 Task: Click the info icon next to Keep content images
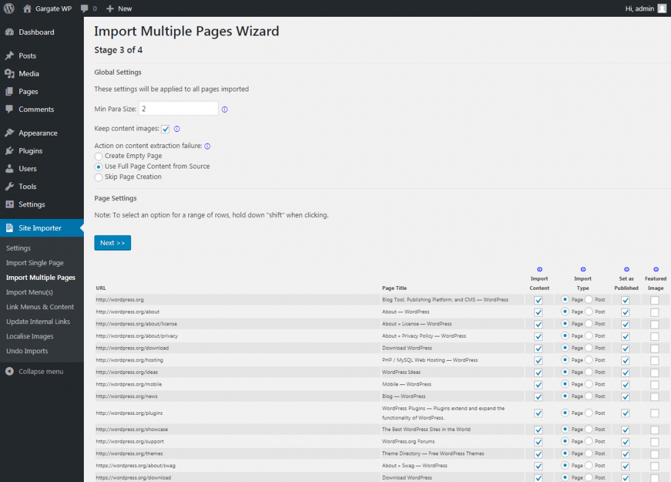176,129
